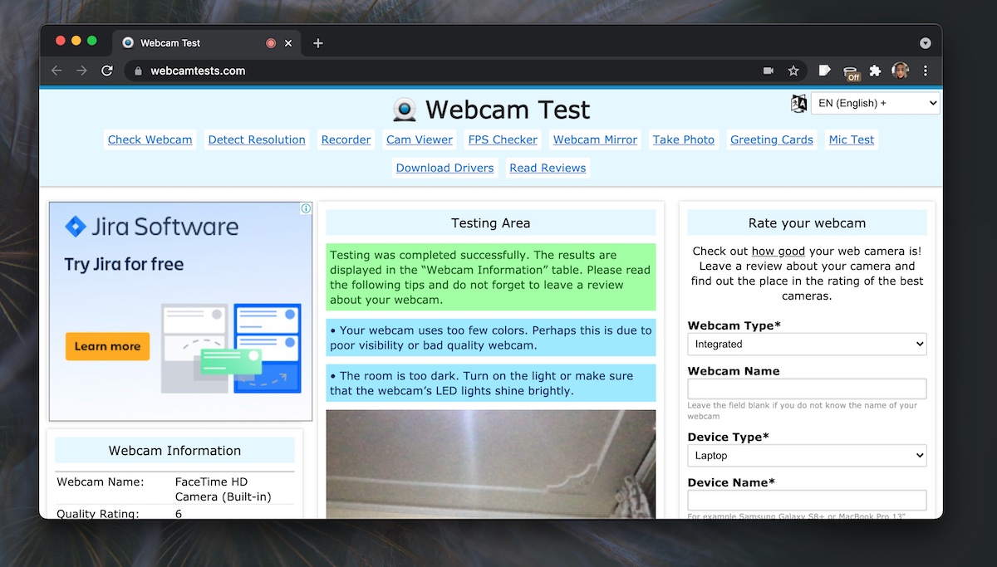Image resolution: width=997 pixels, height=567 pixels.
Task: Click the webcam video preview
Action: coord(490,464)
